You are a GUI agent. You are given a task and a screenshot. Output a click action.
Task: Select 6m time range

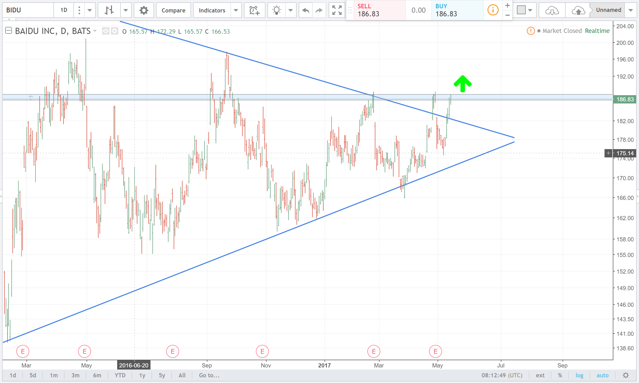97,375
